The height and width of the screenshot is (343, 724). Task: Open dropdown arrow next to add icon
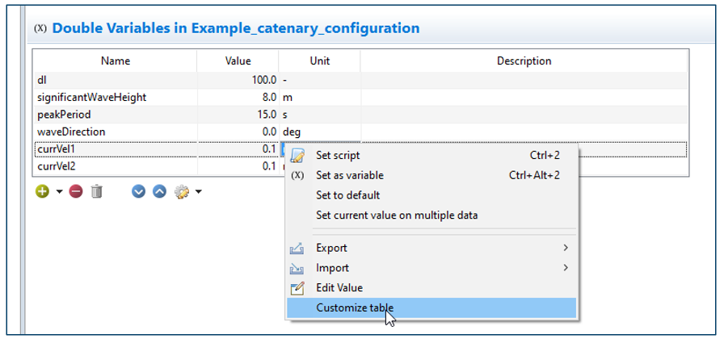coord(60,192)
